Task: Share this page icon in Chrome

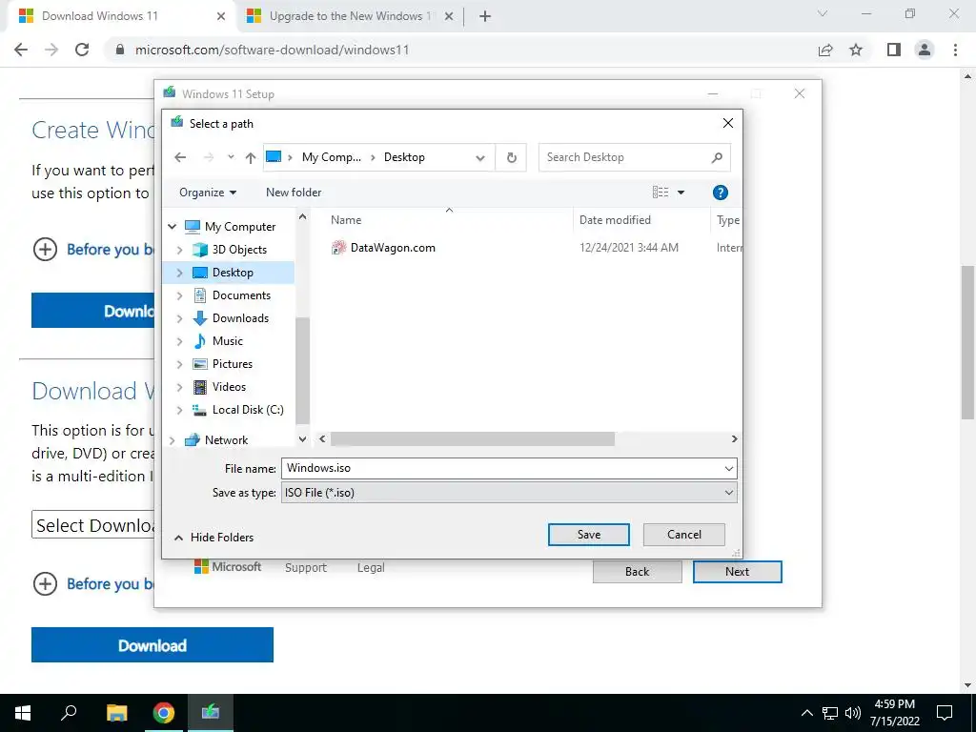Action: point(824,50)
